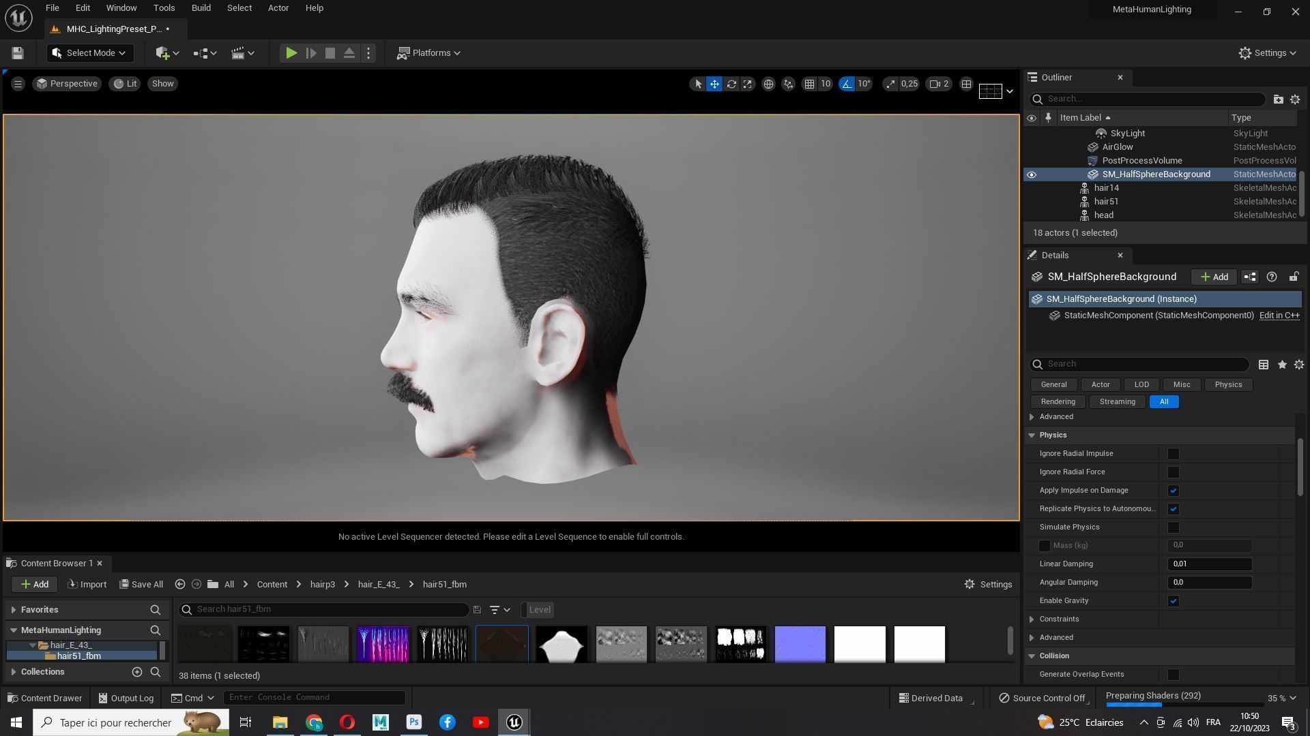Viewport: 1310px width, 736px height.
Task: Enable Ignore Radial Impulse checkbox
Action: [x=1173, y=454]
